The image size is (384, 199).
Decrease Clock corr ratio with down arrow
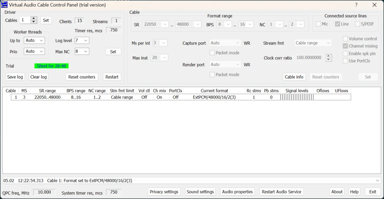(x=329, y=60)
